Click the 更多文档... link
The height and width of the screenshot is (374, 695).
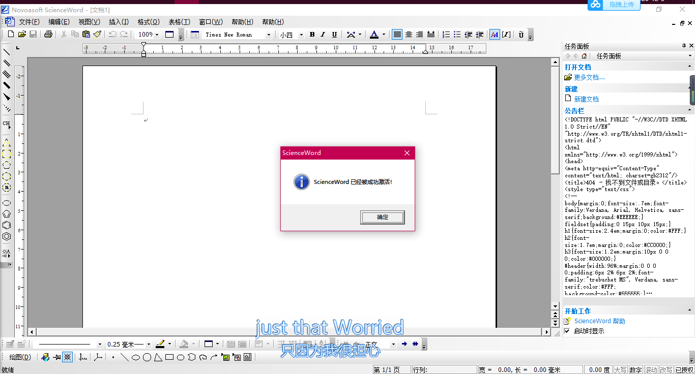589,77
